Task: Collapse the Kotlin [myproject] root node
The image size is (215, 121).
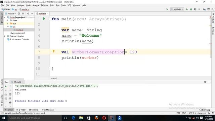Action: 5,17
